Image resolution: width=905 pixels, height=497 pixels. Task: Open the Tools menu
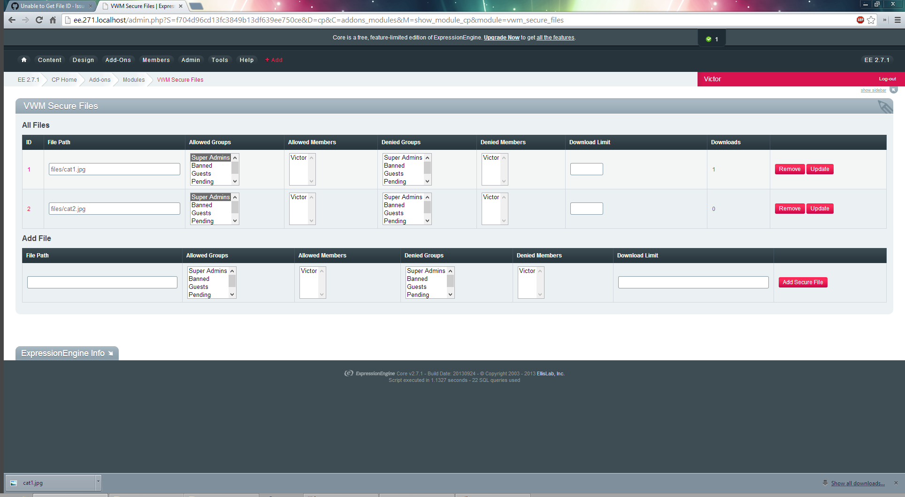(x=220, y=60)
